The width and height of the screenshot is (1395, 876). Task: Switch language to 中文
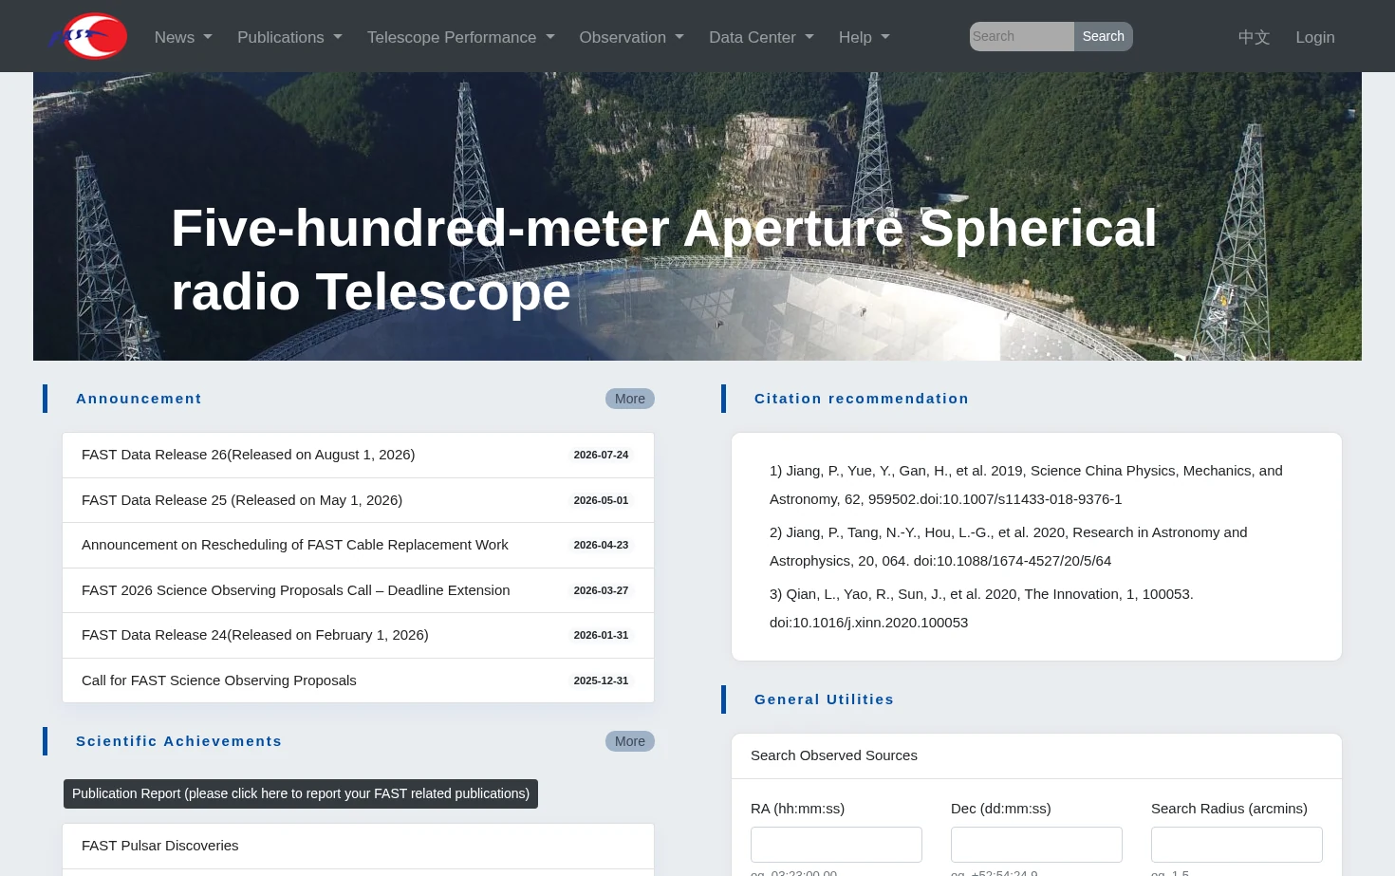click(1254, 37)
